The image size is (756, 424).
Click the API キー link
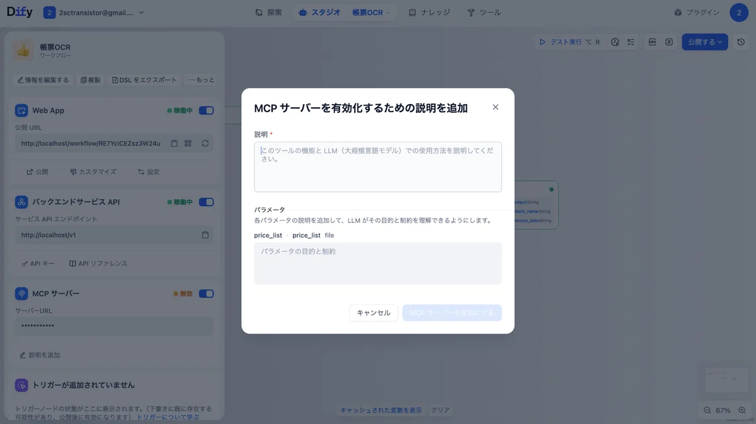pyautogui.click(x=38, y=263)
